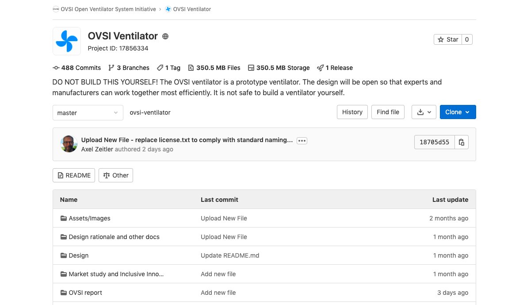View the 1 Tag link
Viewport: 527px width, 305px height.
click(169, 68)
